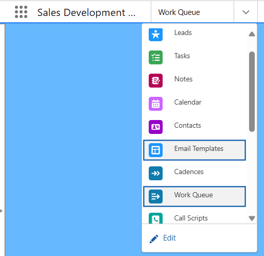This screenshot has width=264, height=256.
Task: Open the App Launcher dots grid
Action: (21, 12)
